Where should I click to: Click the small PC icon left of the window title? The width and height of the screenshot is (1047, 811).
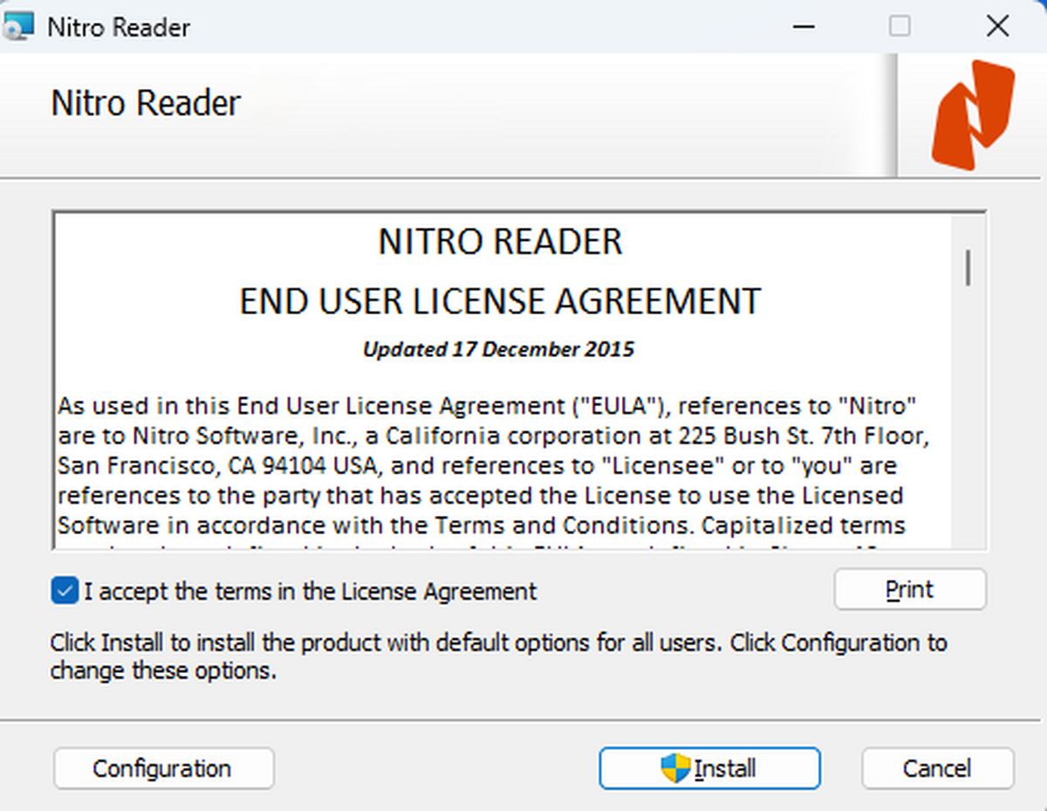click(x=19, y=26)
